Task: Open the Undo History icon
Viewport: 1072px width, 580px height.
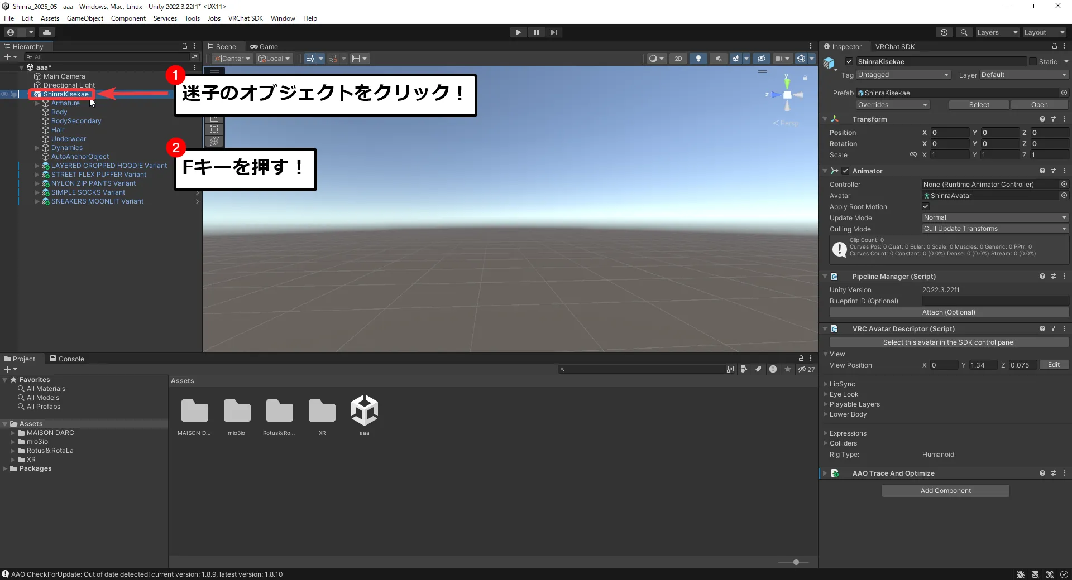Action: [x=944, y=32]
